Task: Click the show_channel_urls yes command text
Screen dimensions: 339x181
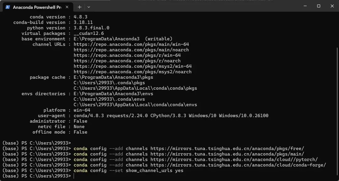Action: 154,171
